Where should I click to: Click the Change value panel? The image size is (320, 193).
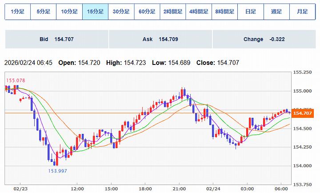coord(264,39)
